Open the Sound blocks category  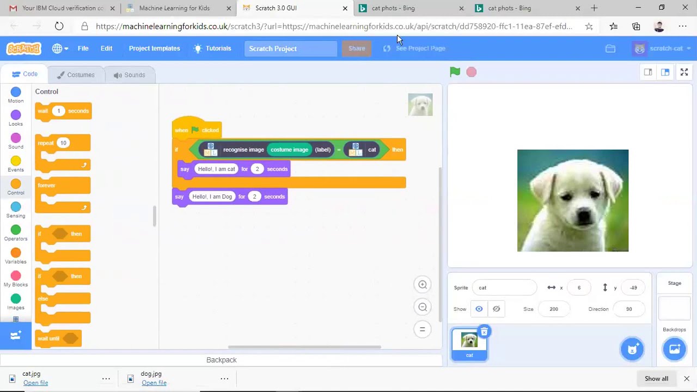tap(16, 141)
